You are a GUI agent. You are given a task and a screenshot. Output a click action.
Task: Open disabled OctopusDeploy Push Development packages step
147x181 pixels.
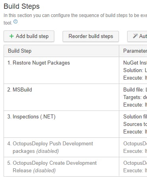[x=50, y=147]
